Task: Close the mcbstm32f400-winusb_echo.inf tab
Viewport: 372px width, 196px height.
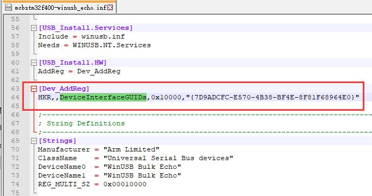Action: 110,8
